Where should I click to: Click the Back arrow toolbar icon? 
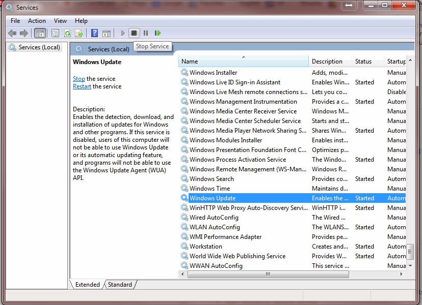click(x=12, y=33)
